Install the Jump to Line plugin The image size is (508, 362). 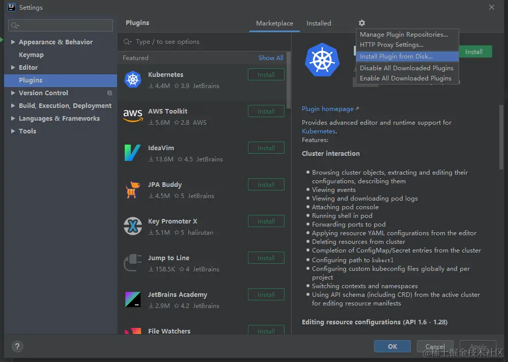(266, 258)
